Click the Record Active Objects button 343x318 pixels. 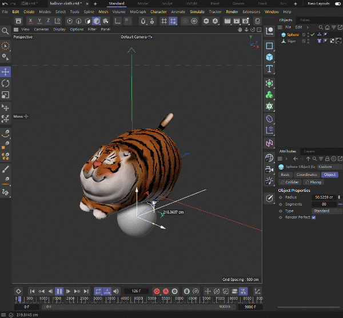[x=157, y=291]
